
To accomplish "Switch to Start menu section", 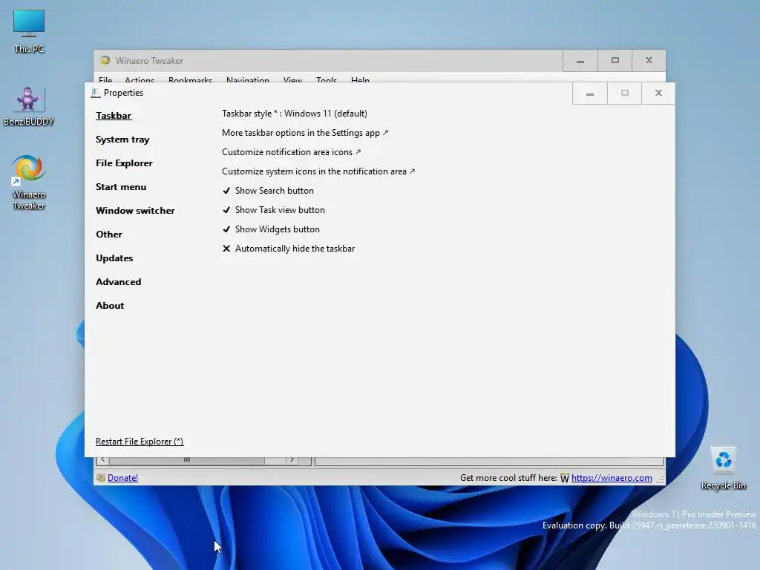I will tap(121, 186).
